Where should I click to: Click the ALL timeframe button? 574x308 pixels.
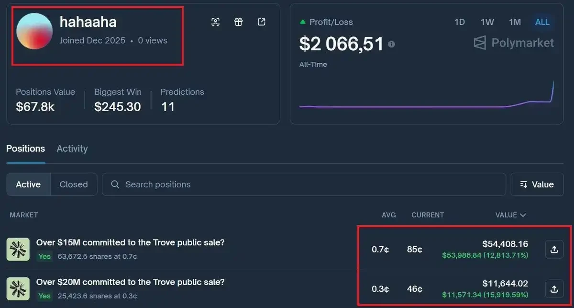[542, 22]
